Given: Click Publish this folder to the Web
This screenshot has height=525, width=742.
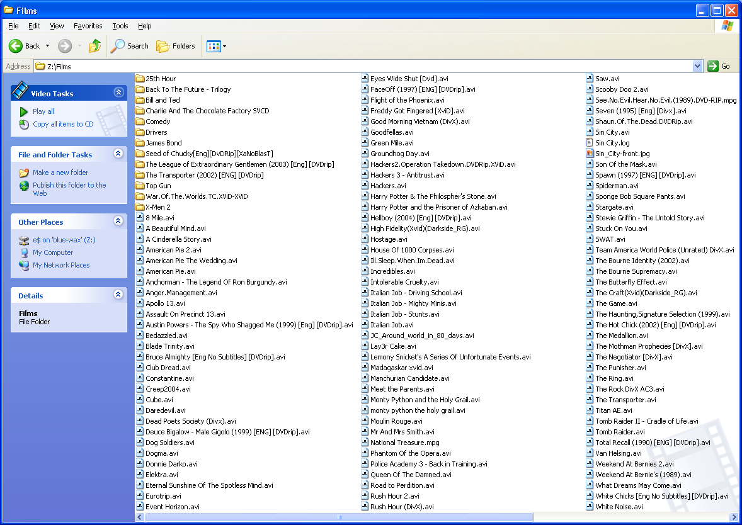Looking at the screenshot, I should [x=69, y=189].
